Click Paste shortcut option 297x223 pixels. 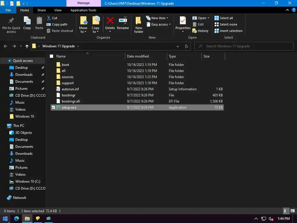60,31
